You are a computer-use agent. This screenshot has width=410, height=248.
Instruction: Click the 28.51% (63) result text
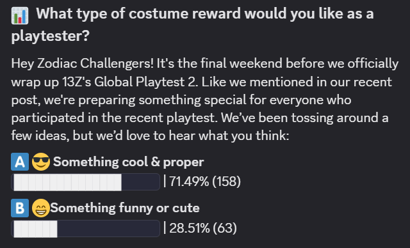point(203,228)
